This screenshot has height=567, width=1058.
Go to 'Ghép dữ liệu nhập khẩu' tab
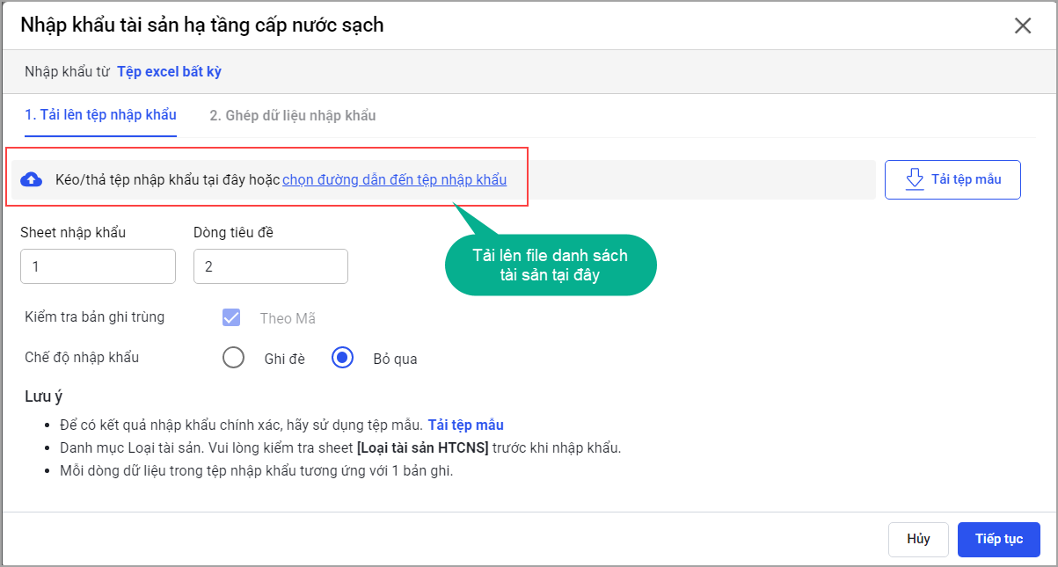(292, 115)
